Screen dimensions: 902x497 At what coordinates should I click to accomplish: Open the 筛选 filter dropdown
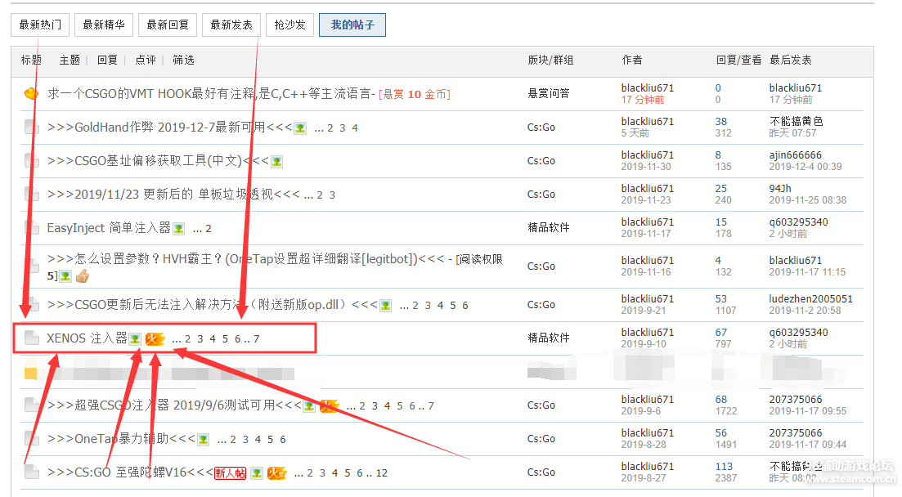(x=183, y=60)
